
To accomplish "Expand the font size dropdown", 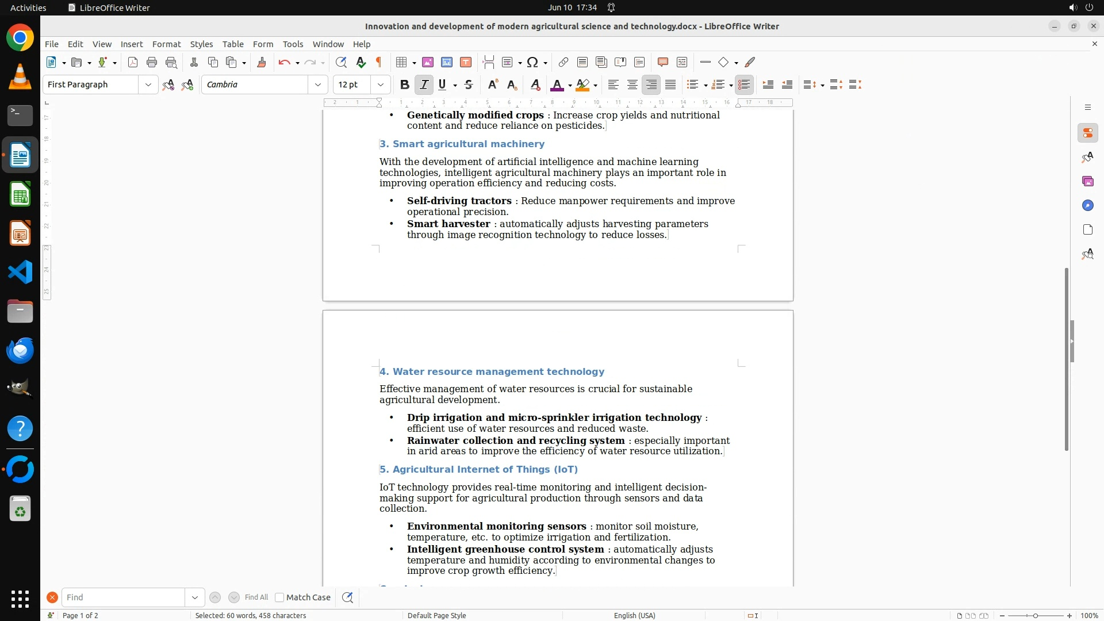I will (380, 85).
